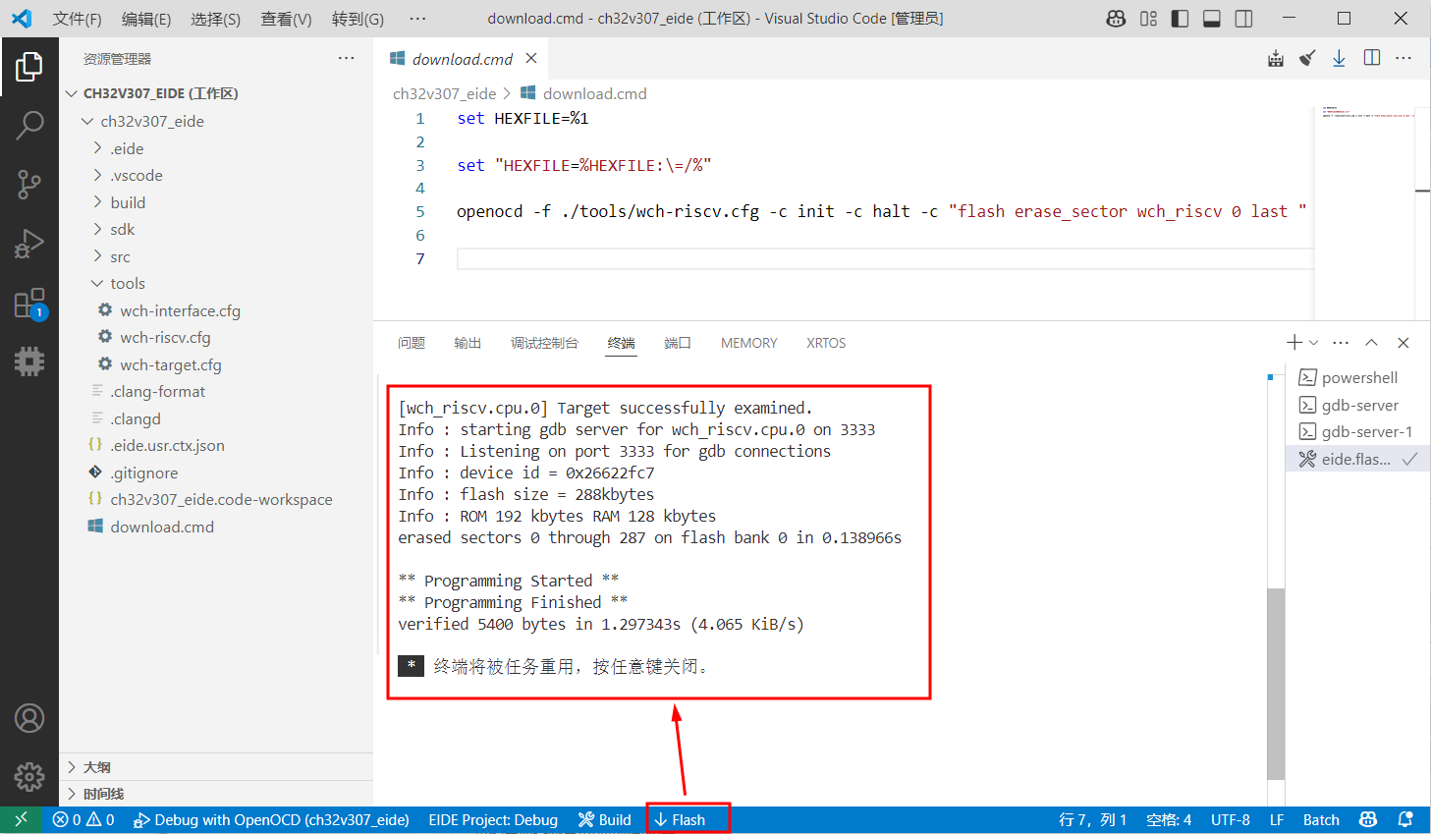
Task: Click the clean icon in editor toolbar
Action: point(1307,59)
